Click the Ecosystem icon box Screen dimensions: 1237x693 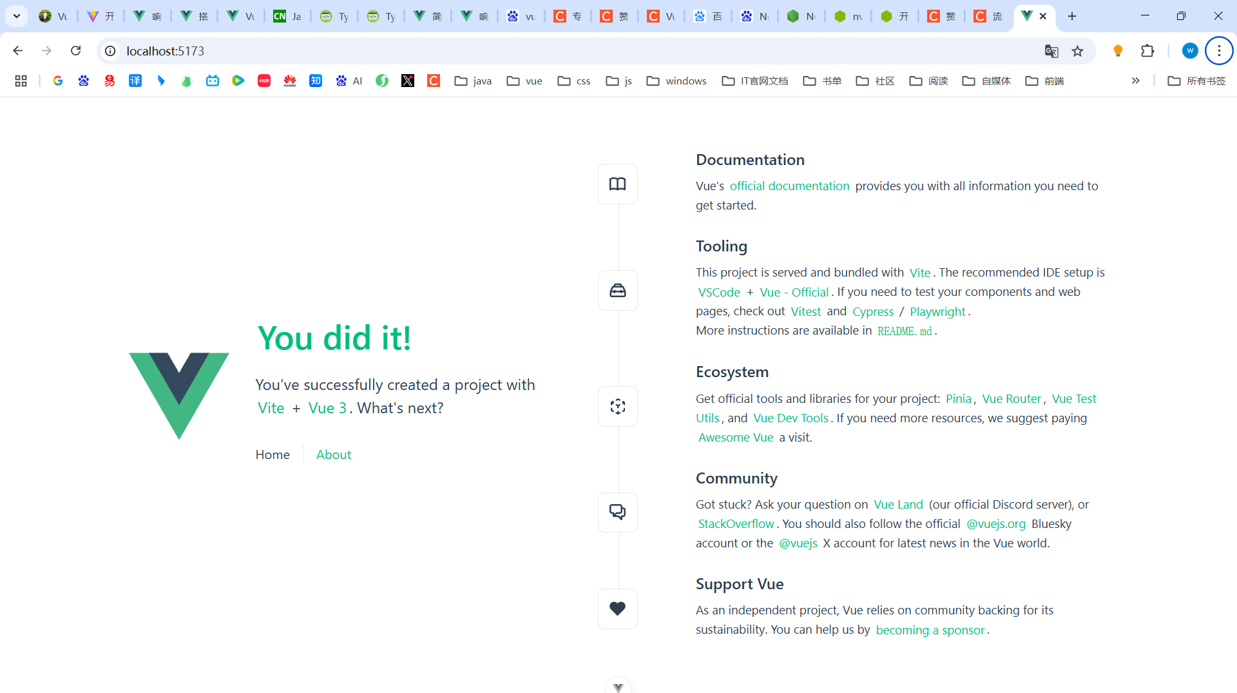(x=617, y=406)
